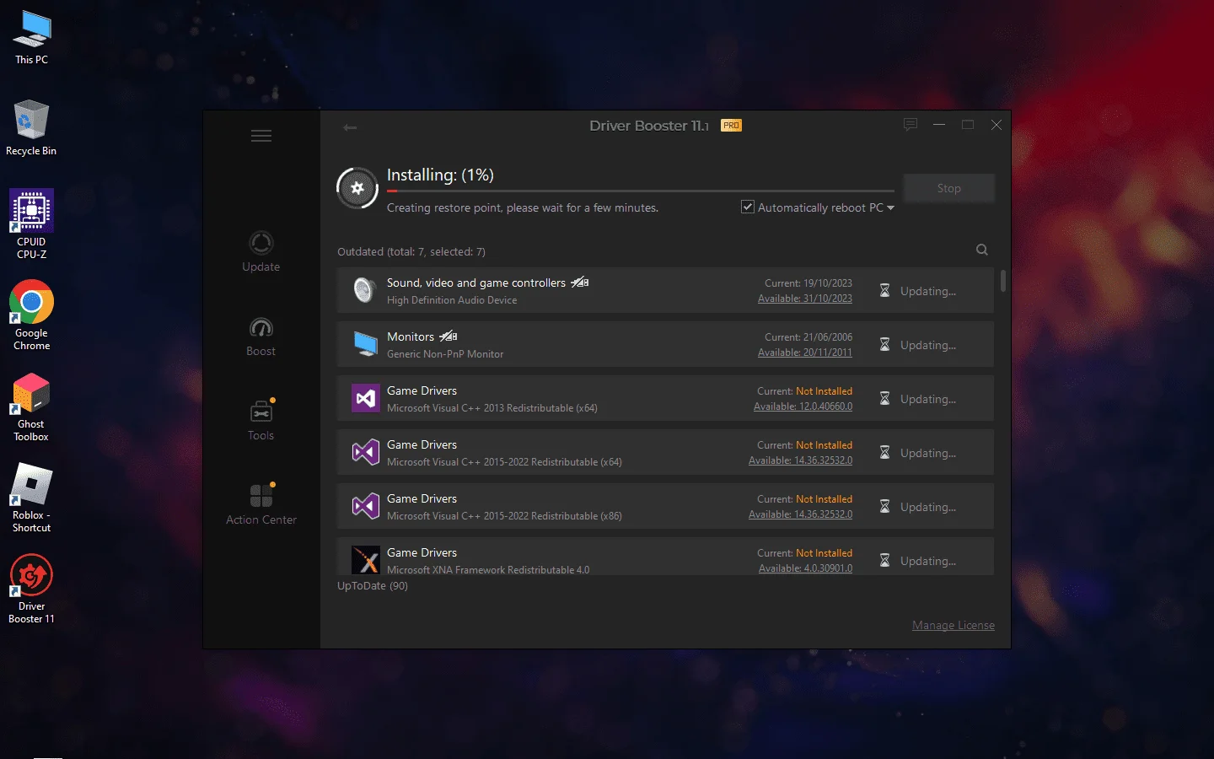Click the driver list vertical scrollbar
This screenshot has height=759, width=1214.
(x=1002, y=281)
